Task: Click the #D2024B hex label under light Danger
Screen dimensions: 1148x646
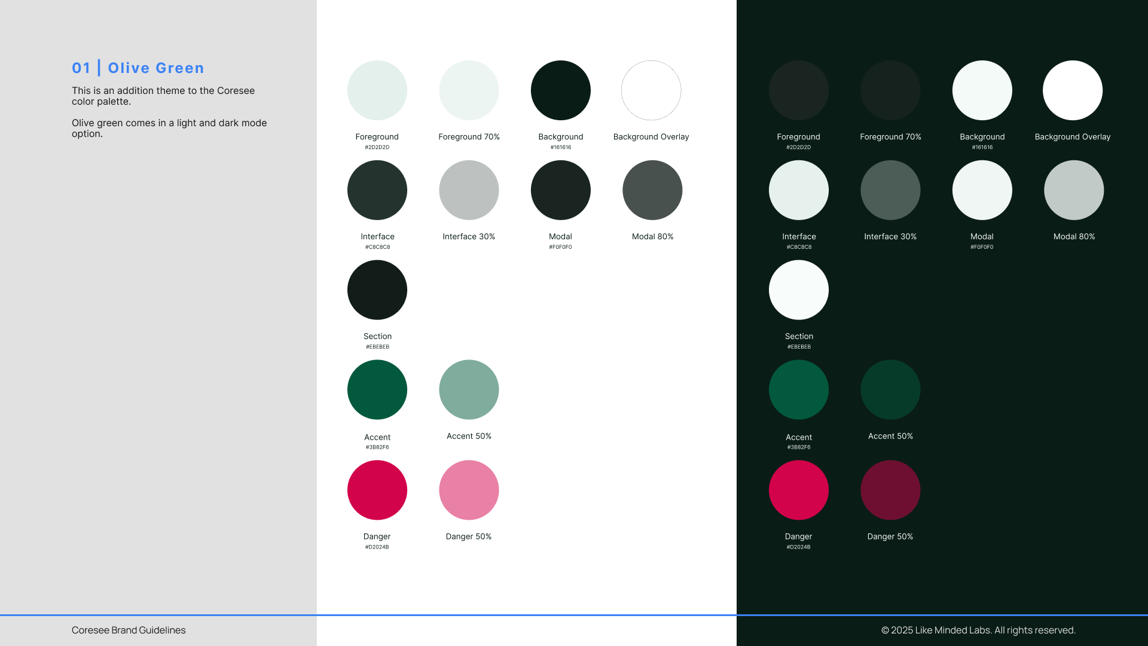Action: click(x=377, y=547)
